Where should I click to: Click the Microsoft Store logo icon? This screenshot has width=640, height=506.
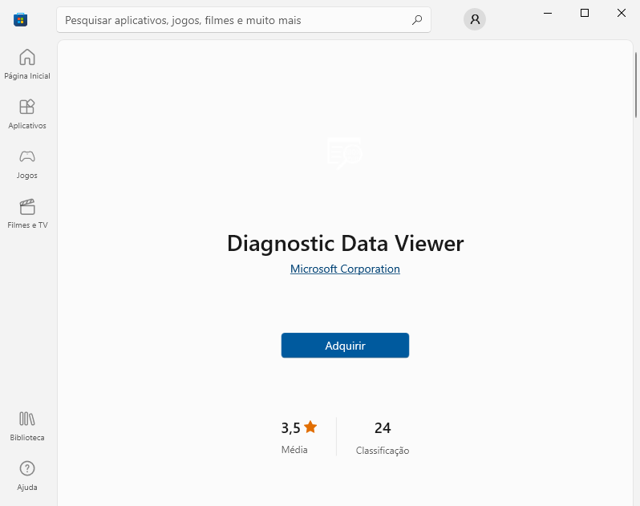point(20,19)
